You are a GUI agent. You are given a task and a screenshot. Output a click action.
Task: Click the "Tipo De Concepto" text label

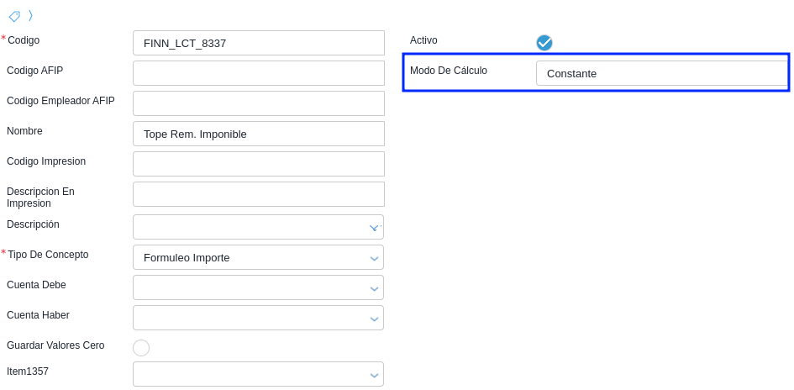pyautogui.click(x=48, y=255)
